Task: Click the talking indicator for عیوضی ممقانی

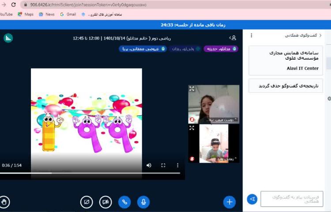Action: [143, 49]
